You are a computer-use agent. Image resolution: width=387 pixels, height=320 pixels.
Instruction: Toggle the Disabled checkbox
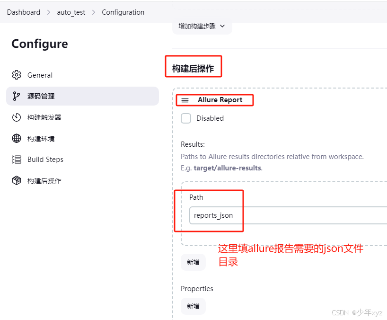tap(186, 118)
